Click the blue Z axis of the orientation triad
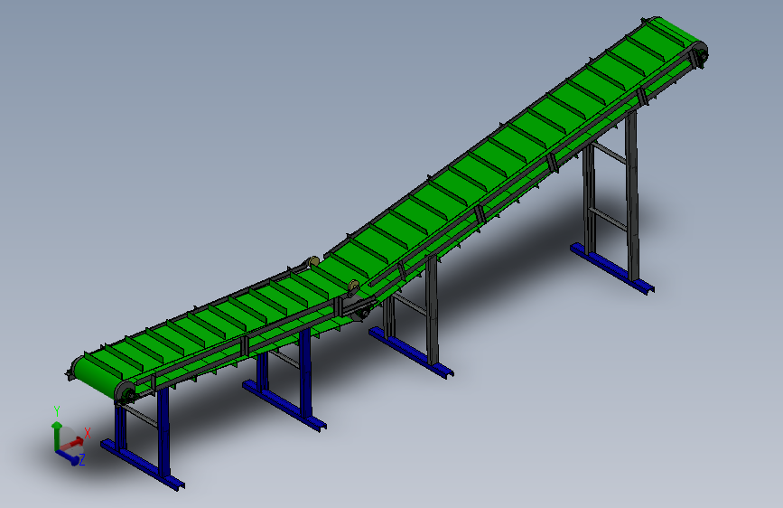The height and width of the screenshot is (508, 783). (68, 457)
